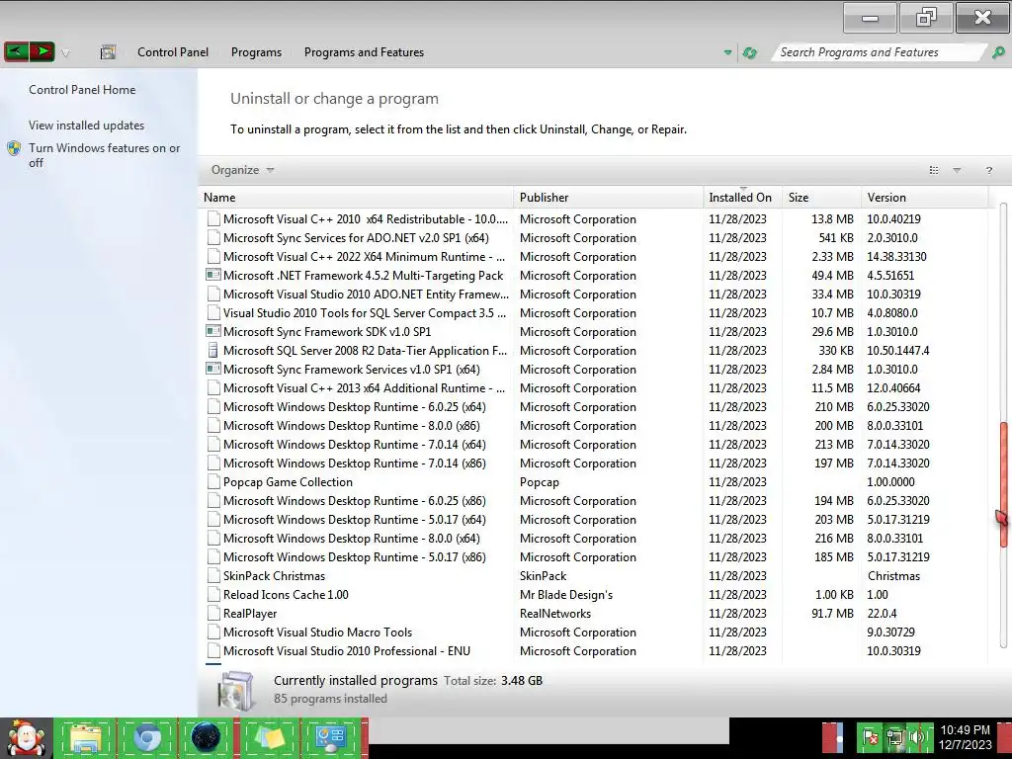Click the Control Panel icon in address bar
Image resolution: width=1012 pixels, height=759 pixels.
pyautogui.click(x=108, y=52)
